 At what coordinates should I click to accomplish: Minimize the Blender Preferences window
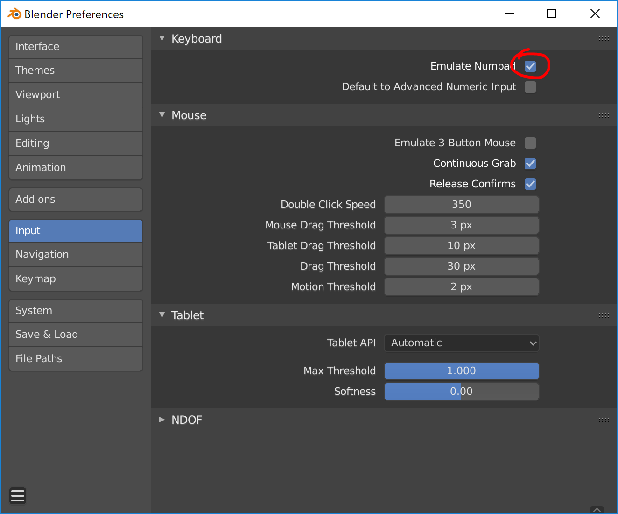point(509,14)
